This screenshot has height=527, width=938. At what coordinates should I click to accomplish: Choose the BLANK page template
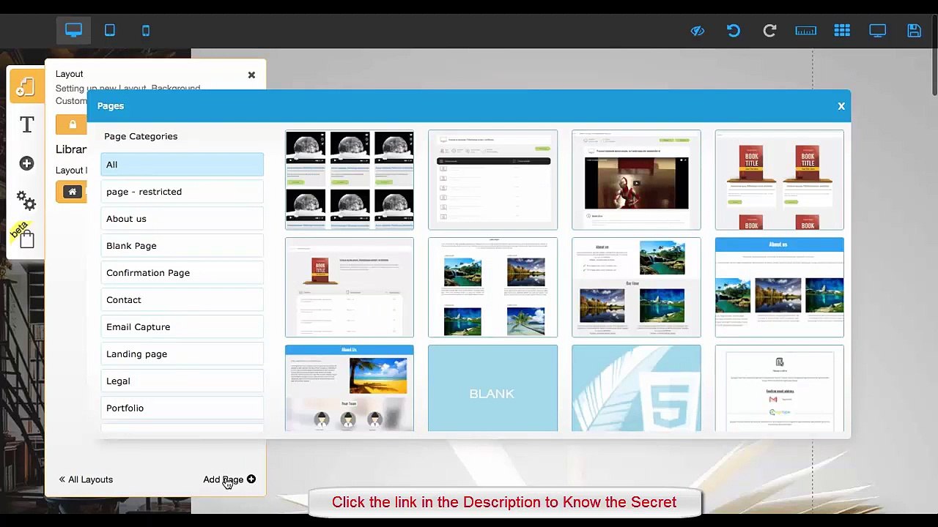(x=492, y=388)
